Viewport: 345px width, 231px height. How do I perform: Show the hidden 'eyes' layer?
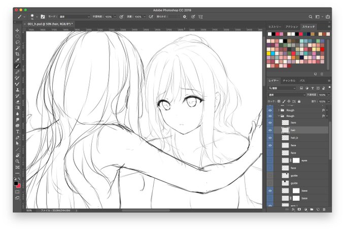pos(270,161)
